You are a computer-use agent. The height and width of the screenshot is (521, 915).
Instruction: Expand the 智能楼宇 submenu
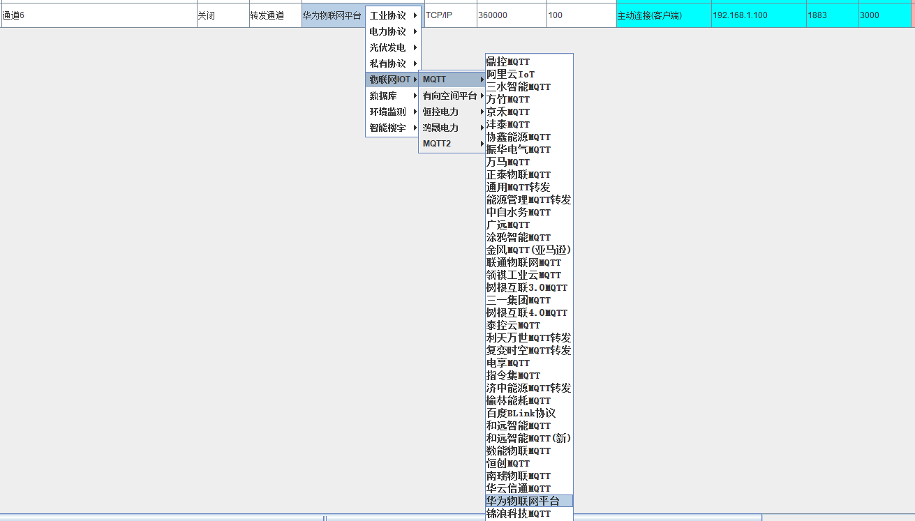point(388,128)
